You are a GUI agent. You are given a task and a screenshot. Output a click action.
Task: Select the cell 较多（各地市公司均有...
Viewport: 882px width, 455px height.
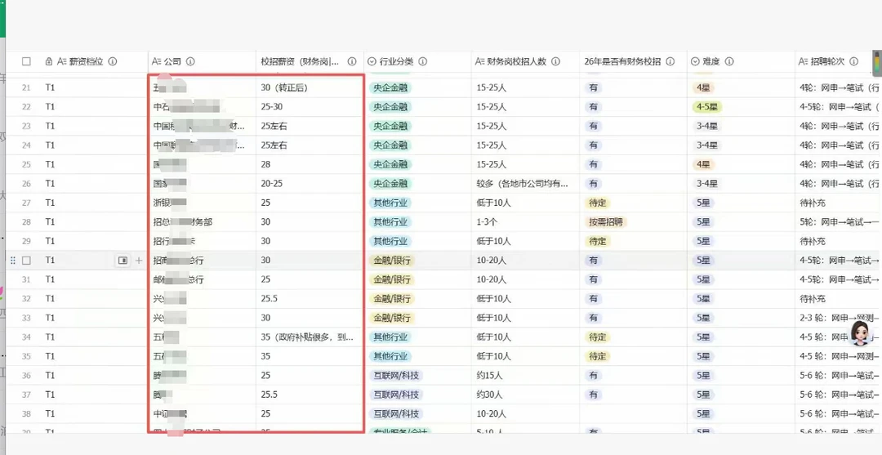[525, 183]
